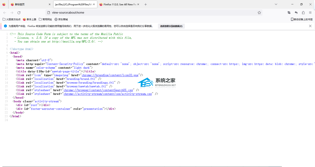Click the meta charset utf-8 line
Image resolution: width=315 pixels, height=167 pixels.
(34, 60)
